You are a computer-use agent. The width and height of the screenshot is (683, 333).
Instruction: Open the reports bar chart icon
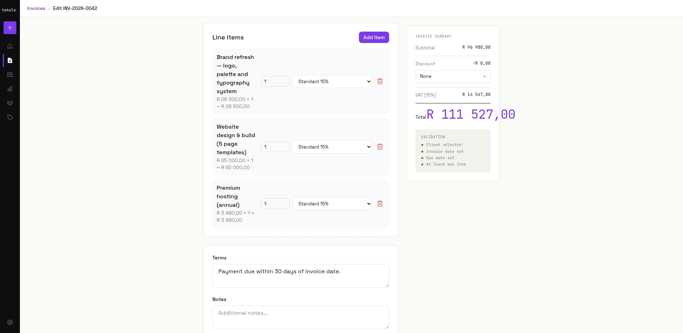tap(10, 89)
